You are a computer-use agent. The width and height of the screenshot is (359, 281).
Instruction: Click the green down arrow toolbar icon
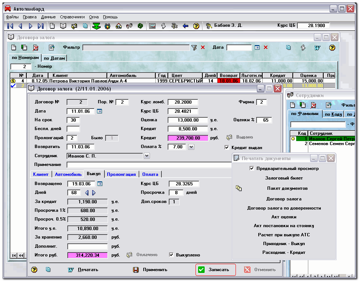pyautogui.click(x=96, y=26)
